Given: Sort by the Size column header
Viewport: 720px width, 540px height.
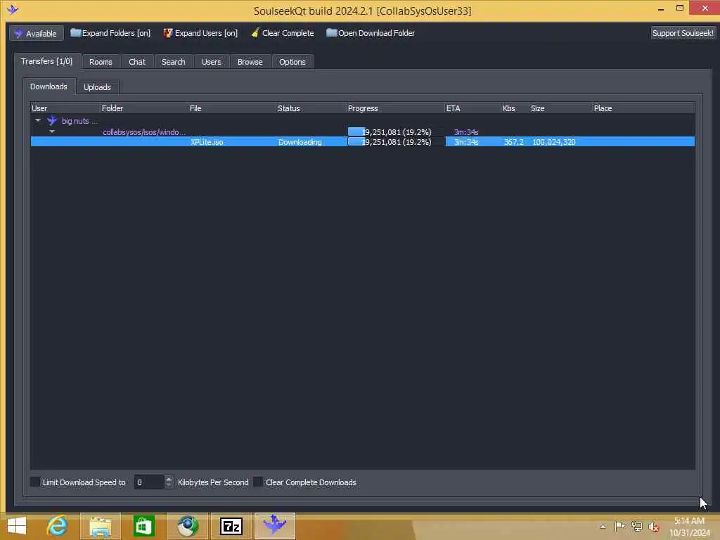Looking at the screenshot, I should (560, 108).
